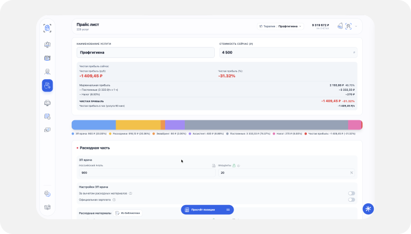Click the ЗП врача ruble field 900
Image resolution: width=411 pixels, height=234 pixels.
(x=147, y=173)
